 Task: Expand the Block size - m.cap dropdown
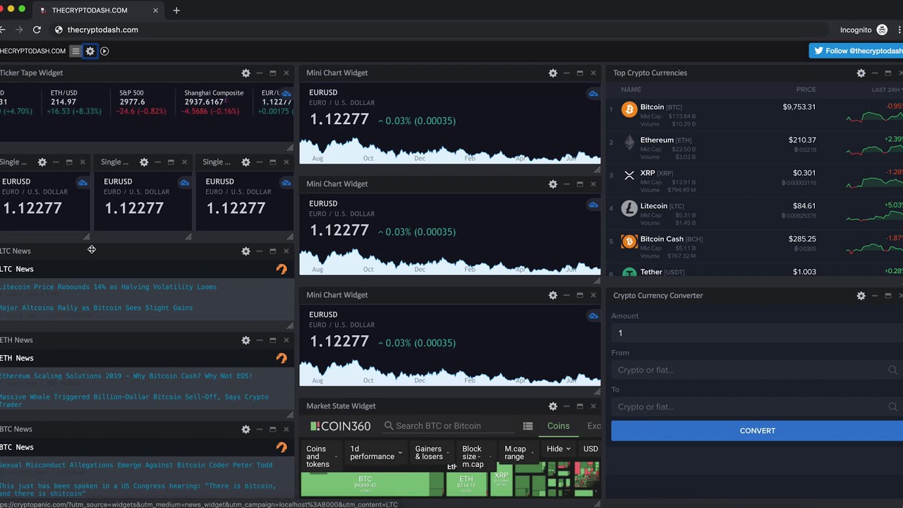pos(476,456)
